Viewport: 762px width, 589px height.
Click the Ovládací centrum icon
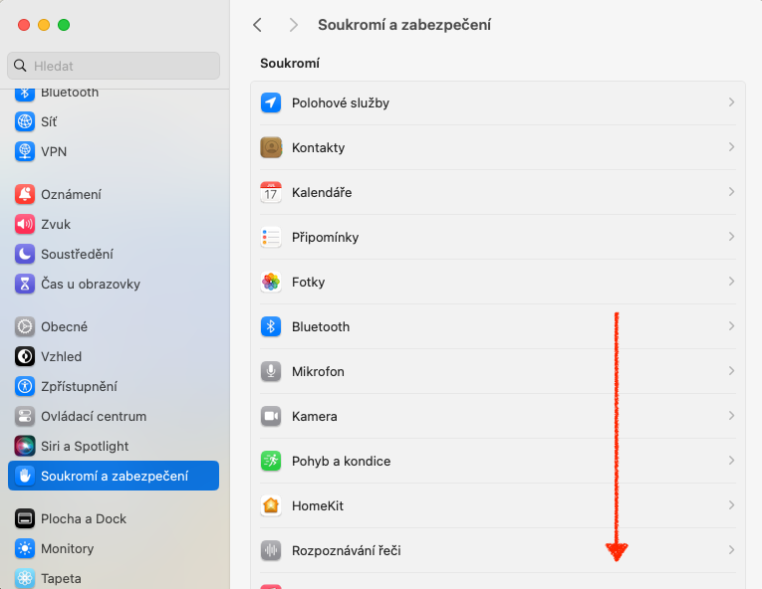25,416
